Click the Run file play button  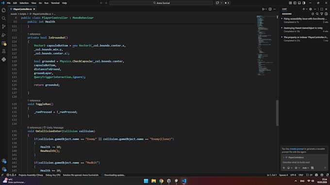pos(263,9)
